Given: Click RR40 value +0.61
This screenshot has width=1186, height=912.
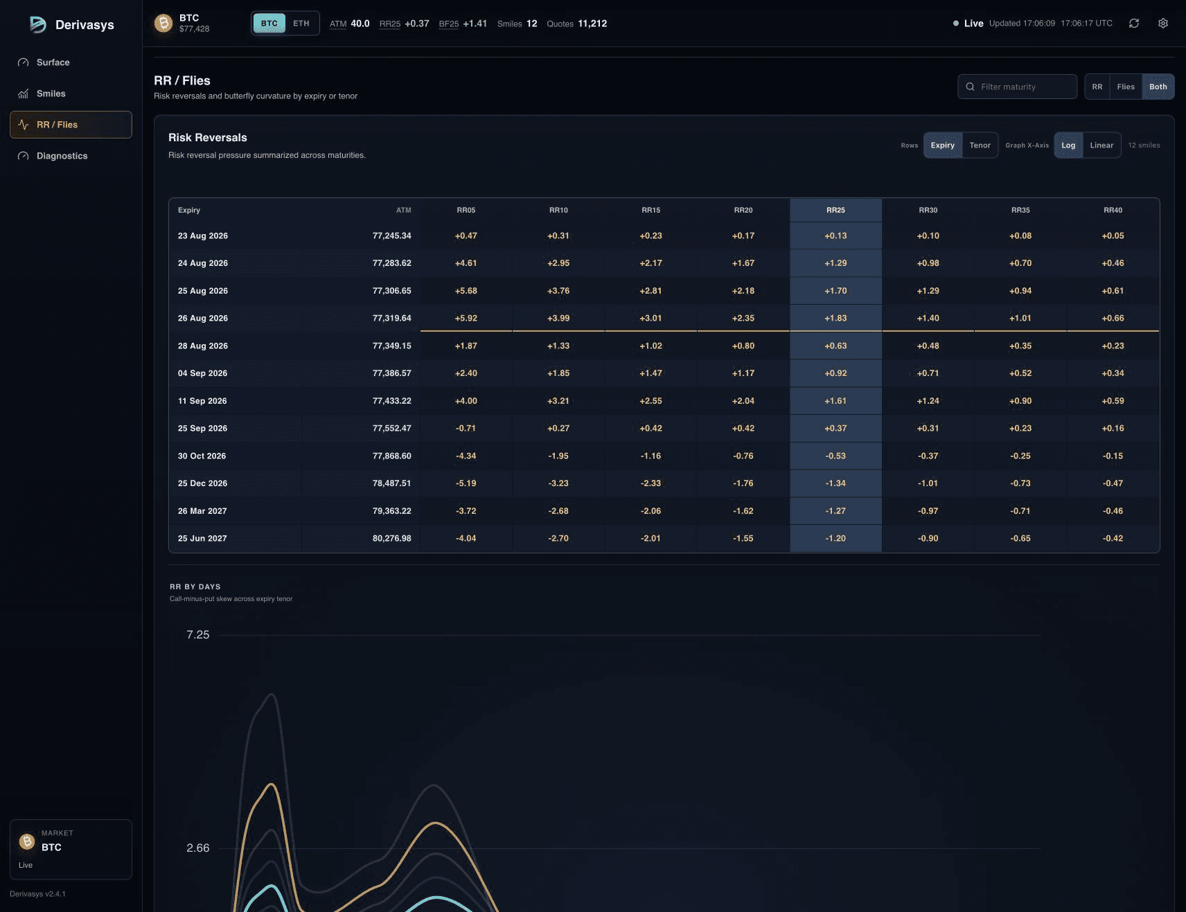Looking at the screenshot, I should [1113, 291].
